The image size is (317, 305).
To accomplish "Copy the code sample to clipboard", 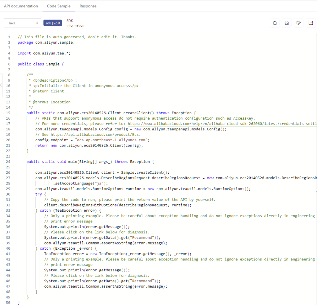I will tap(275, 23).
